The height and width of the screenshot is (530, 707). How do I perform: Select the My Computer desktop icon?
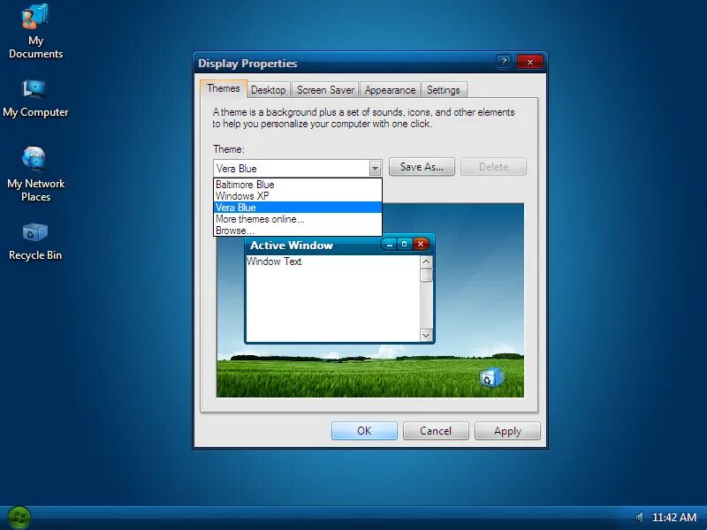click(35, 99)
